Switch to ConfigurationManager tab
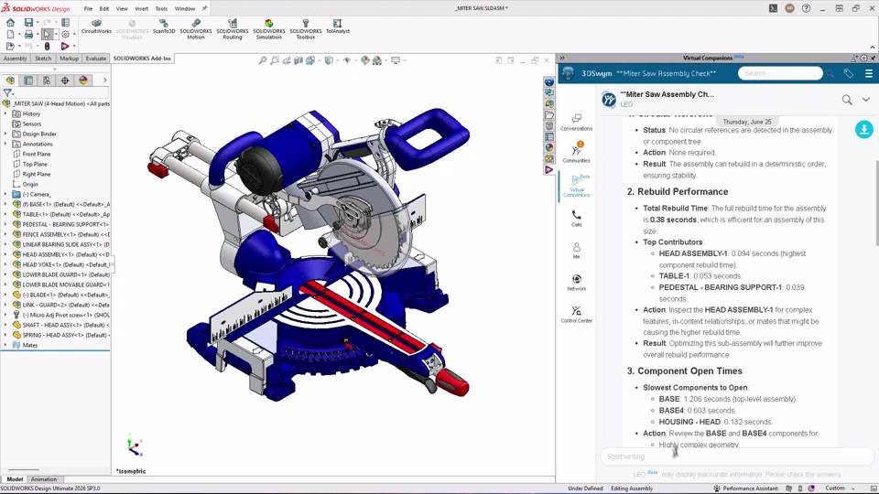 (x=47, y=81)
